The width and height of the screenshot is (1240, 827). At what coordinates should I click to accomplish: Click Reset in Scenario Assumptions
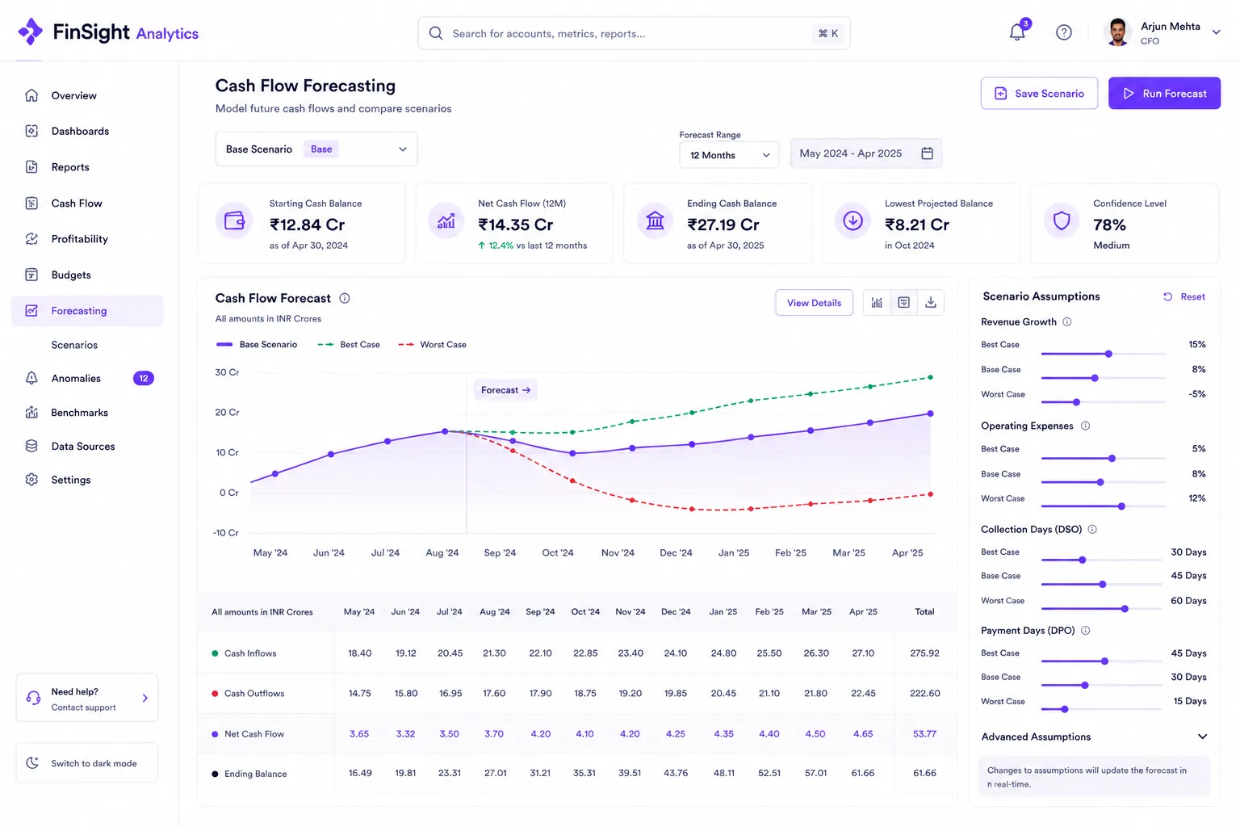coord(1183,297)
